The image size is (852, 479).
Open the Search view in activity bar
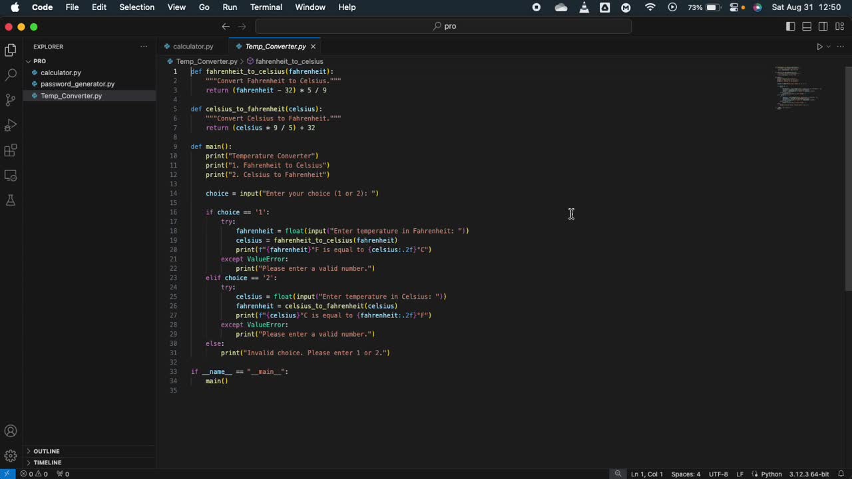pos(11,75)
